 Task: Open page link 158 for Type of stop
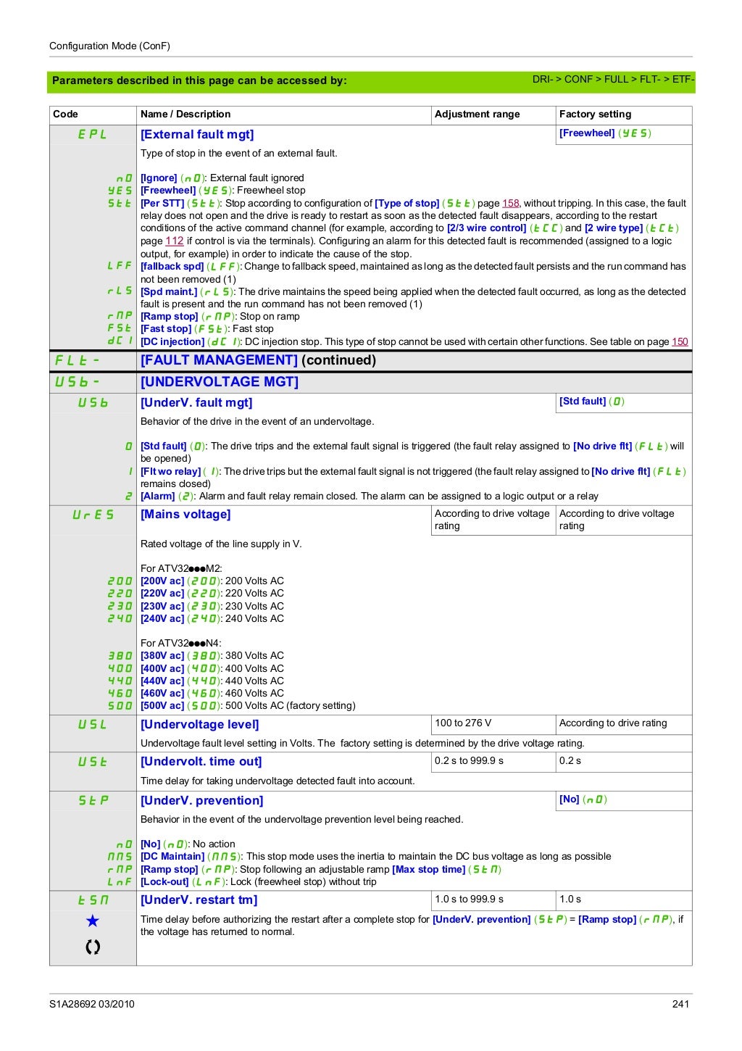pos(511,203)
